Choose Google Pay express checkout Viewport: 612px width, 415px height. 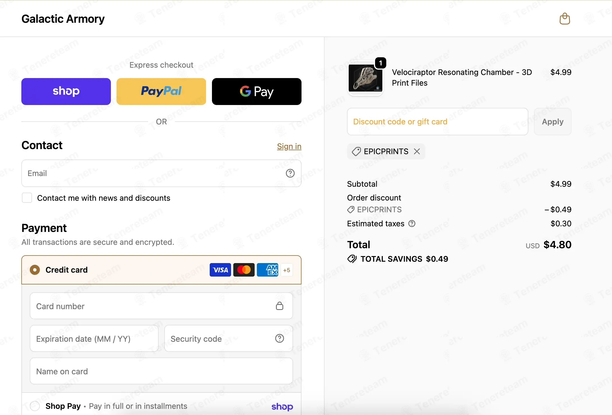pyautogui.click(x=257, y=92)
